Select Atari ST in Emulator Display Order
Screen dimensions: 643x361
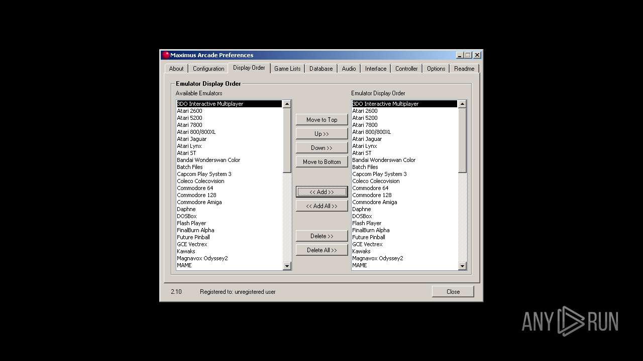pos(404,153)
